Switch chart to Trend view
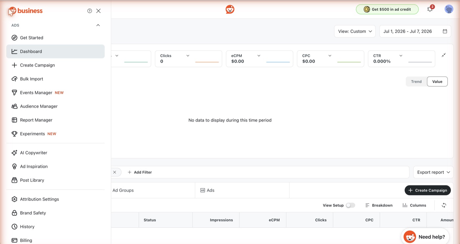Viewport: 460px width, 244px height. coord(416,82)
